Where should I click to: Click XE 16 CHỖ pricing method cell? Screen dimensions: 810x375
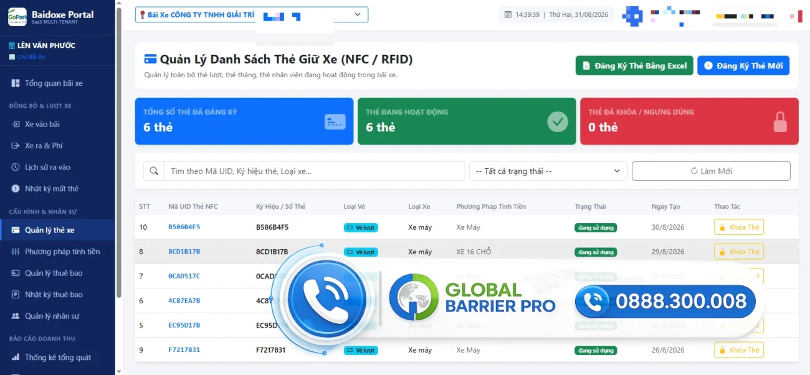[x=474, y=252]
